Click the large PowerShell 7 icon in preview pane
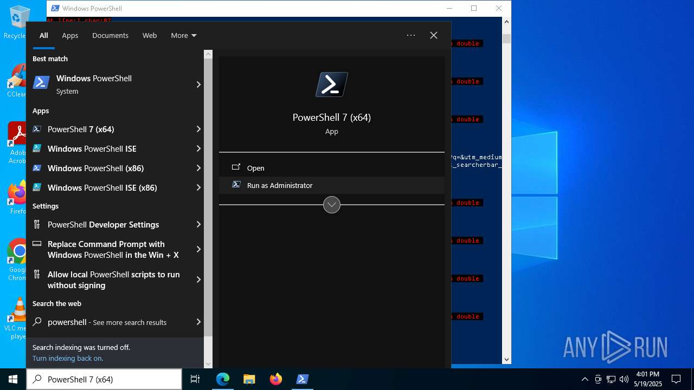694x390 pixels. (x=332, y=84)
